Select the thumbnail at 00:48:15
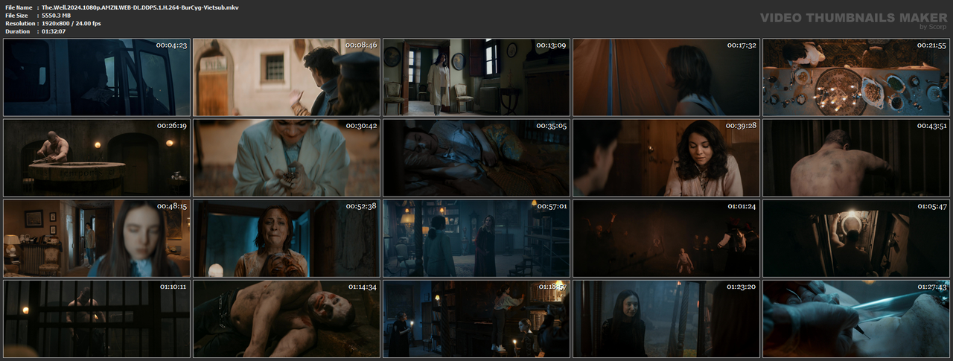Image resolution: width=953 pixels, height=361 pixels. [97, 238]
